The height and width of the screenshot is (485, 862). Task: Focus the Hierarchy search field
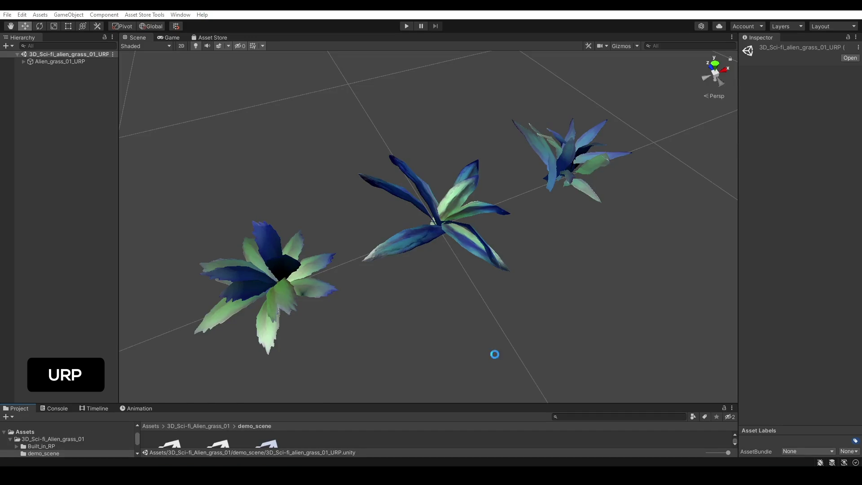(x=68, y=46)
